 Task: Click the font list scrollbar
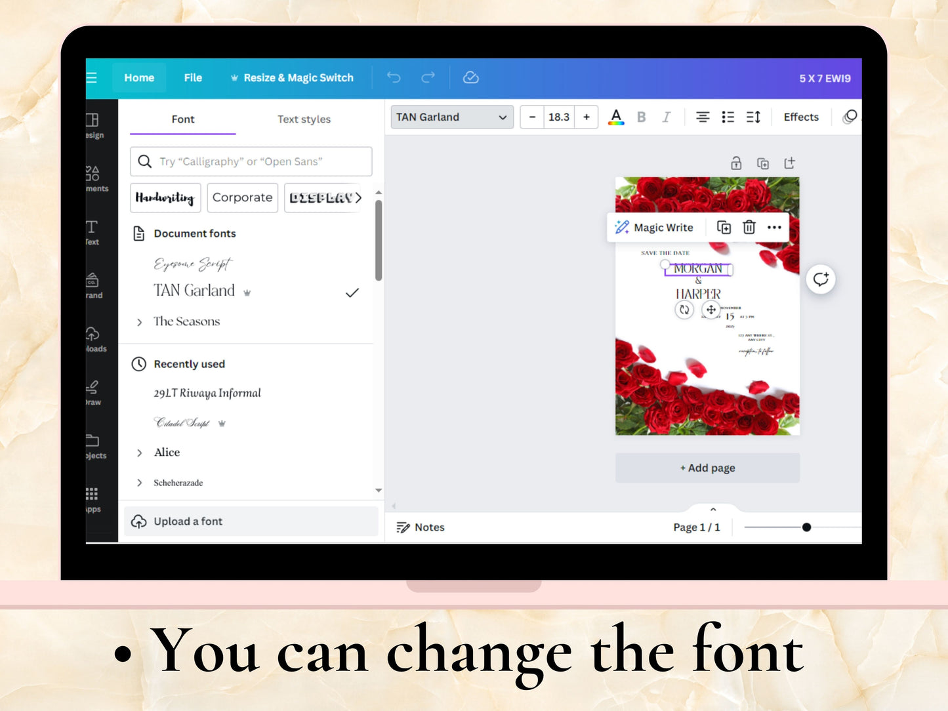pyautogui.click(x=379, y=240)
